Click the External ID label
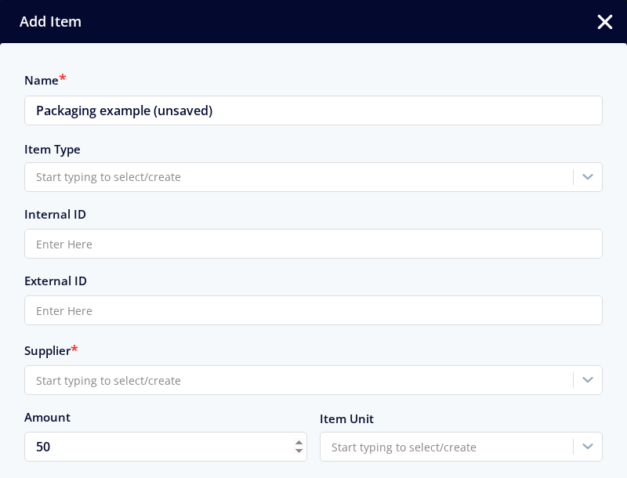The image size is (627, 478). click(x=56, y=281)
